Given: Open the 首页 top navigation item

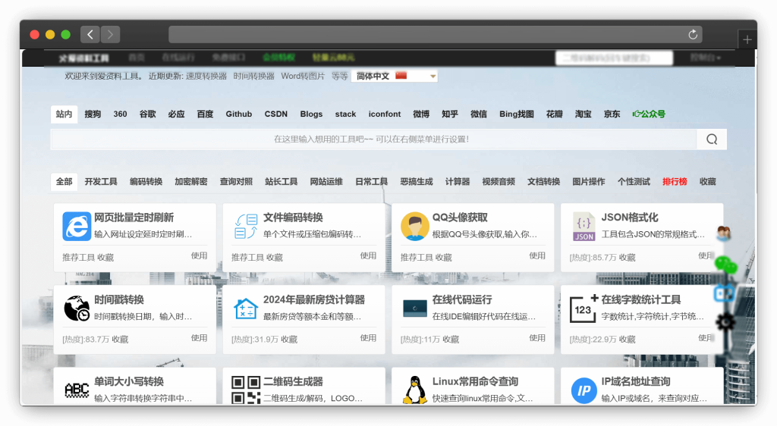Looking at the screenshot, I should (137, 58).
